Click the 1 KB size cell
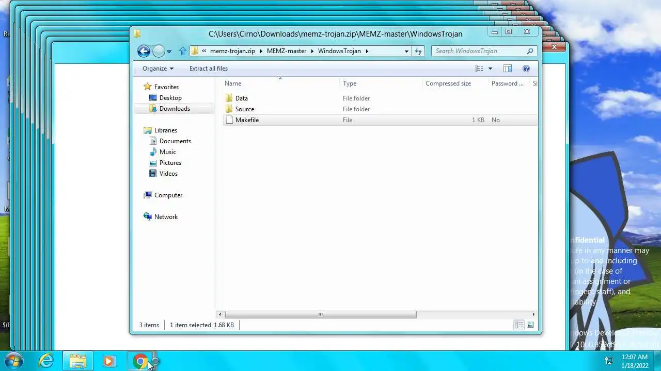The width and height of the screenshot is (661, 371). [x=478, y=120]
